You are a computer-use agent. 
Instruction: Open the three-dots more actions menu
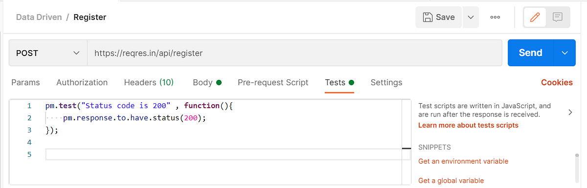(x=495, y=18)
